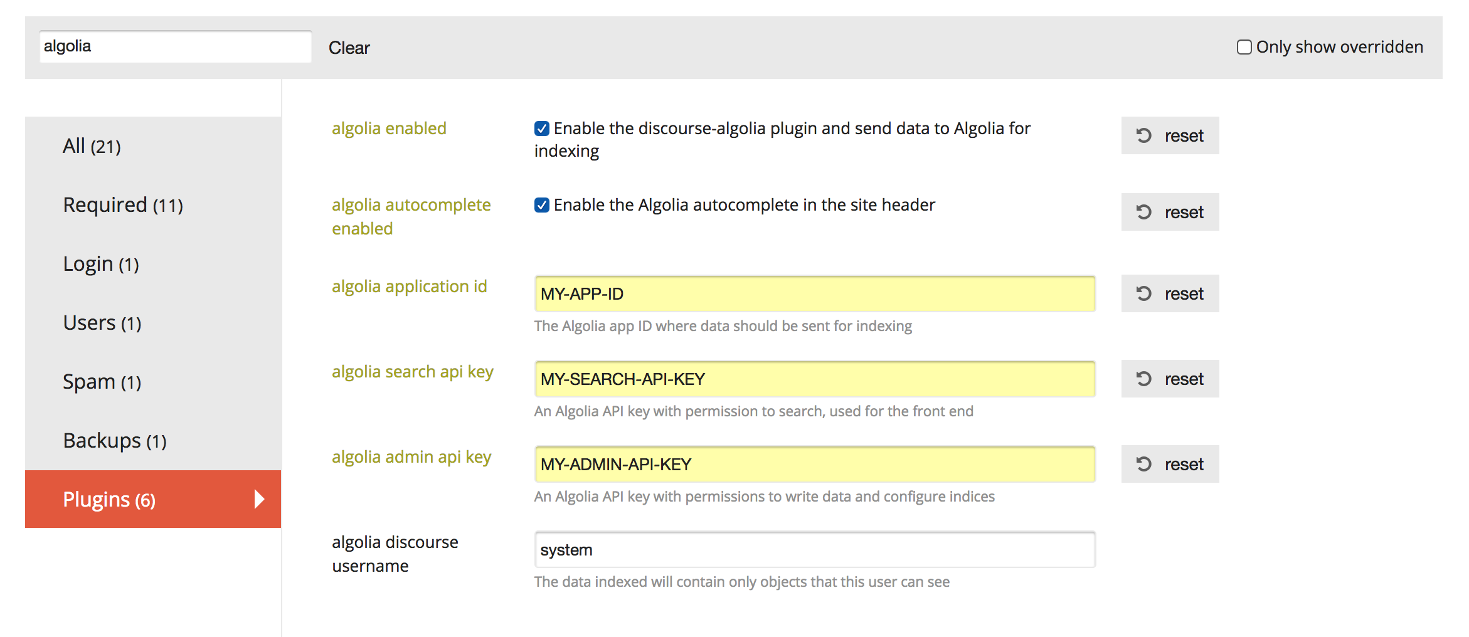1469x637 pixels.
Task: Click the search key front end description
Action: [x=754, y=411]
